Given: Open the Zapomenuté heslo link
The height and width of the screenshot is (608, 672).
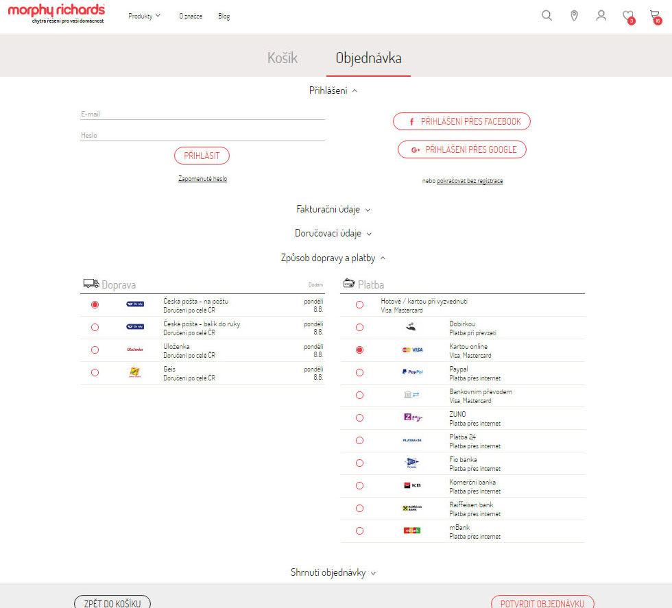Looking at the screenshot, I should (203, 179).
